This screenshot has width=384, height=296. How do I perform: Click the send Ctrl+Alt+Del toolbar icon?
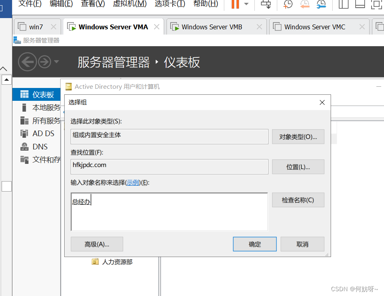[266, 4]
